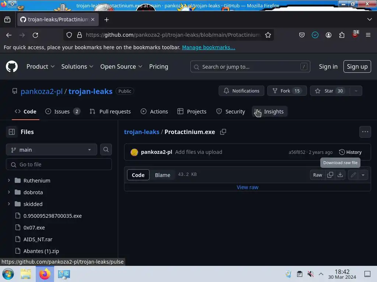Click the site padlock icon
377x282 pixels.
tap(80, 35)
